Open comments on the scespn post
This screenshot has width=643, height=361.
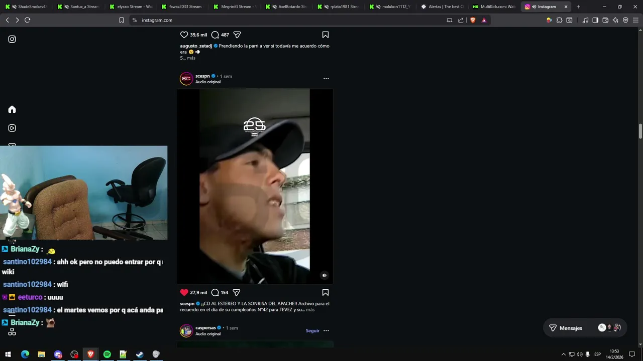click(215, 292)
